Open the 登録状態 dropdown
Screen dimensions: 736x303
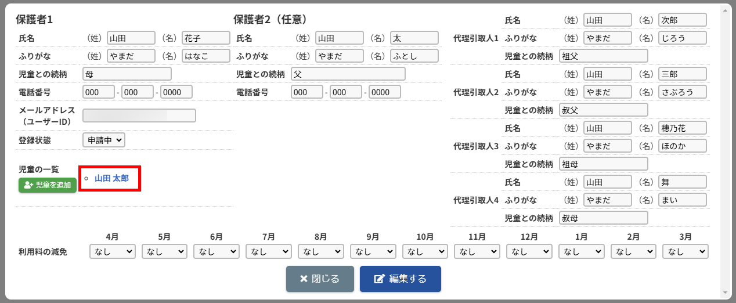[x=104, y=140]
